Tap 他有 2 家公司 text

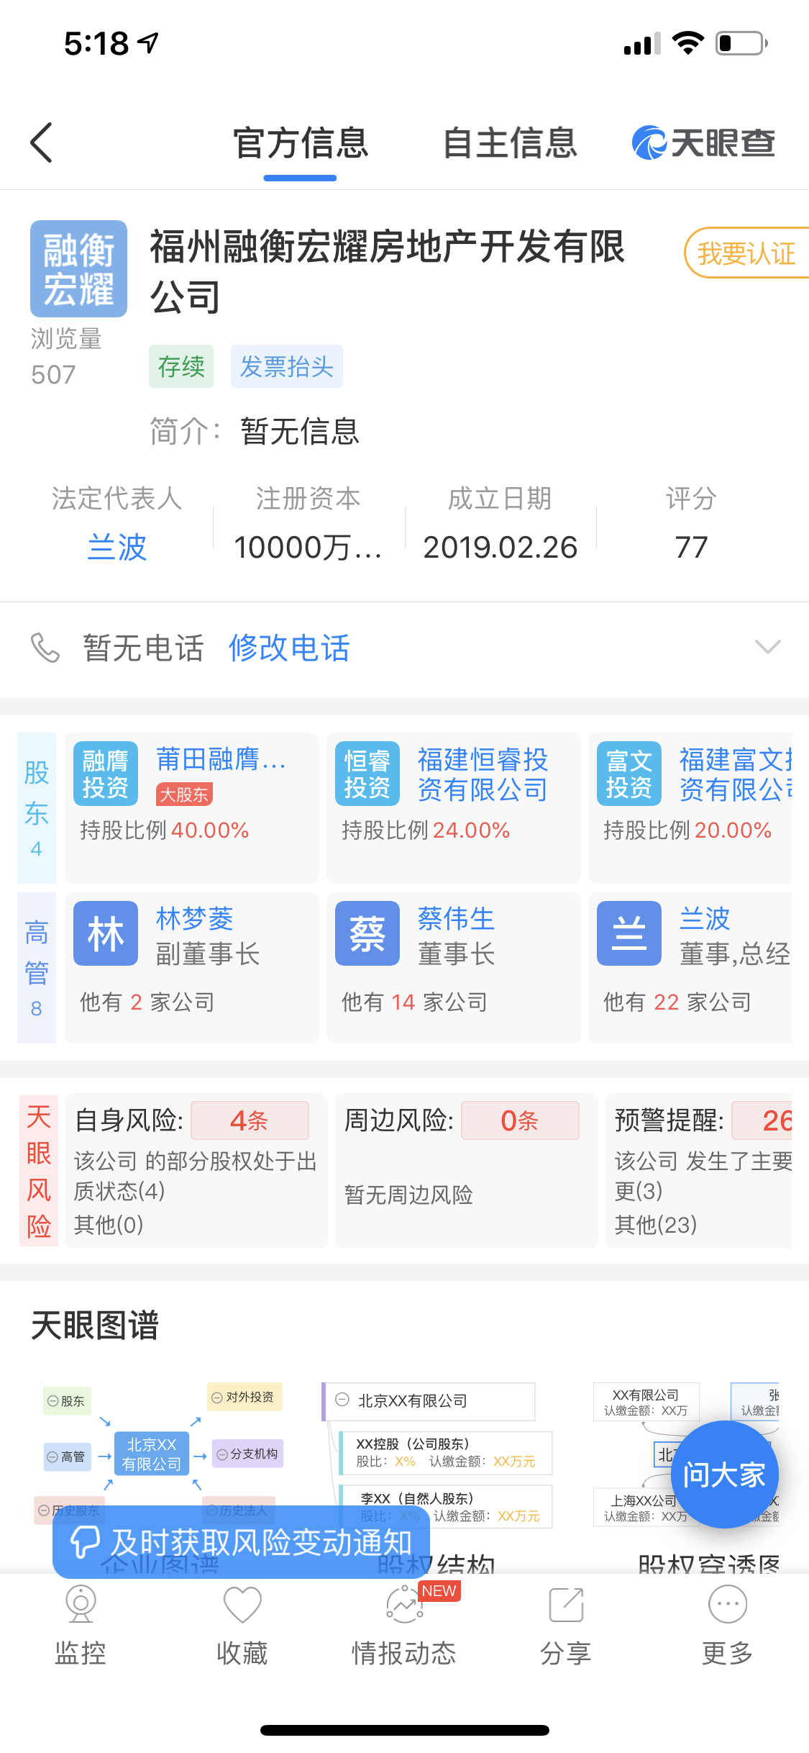point(147,1002)
